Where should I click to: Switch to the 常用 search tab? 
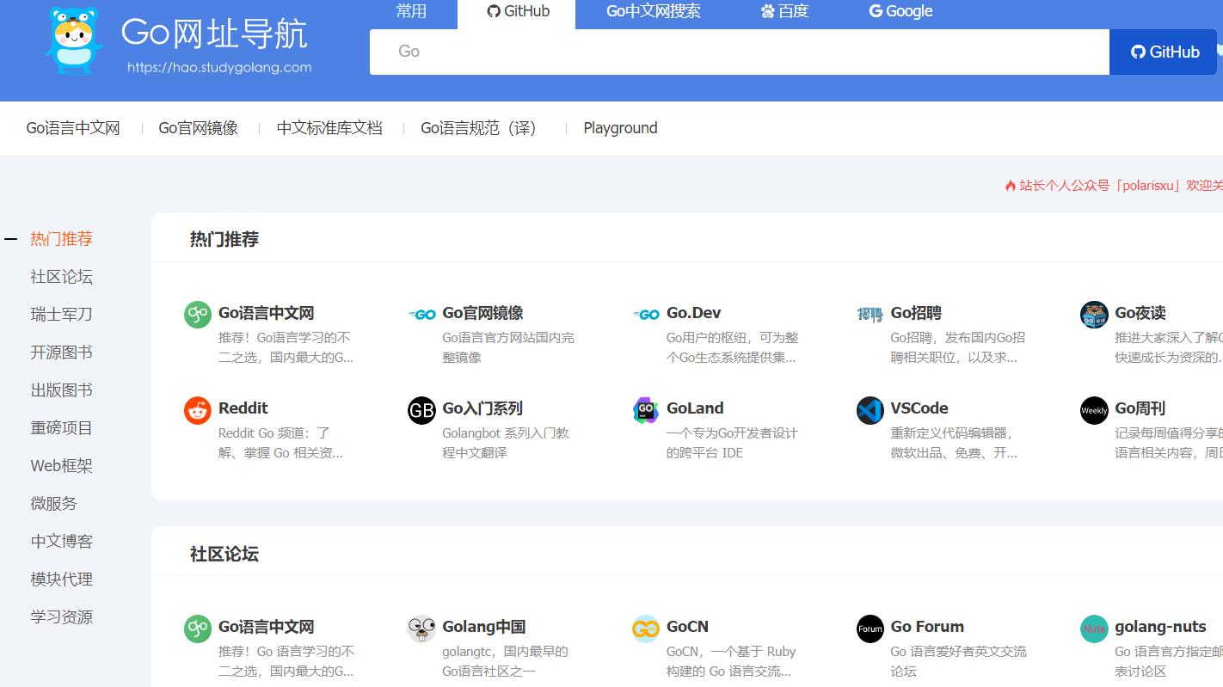point(411,11)
